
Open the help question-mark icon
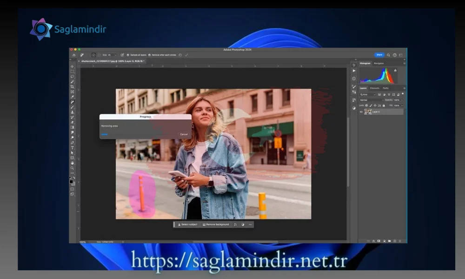point(395,55)
